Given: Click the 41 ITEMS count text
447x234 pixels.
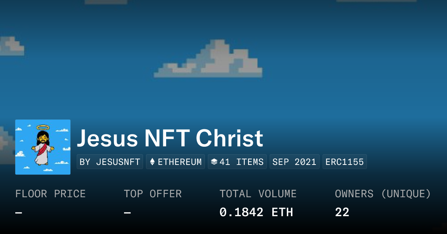Looking at the screenshot, I should [241, 162].
